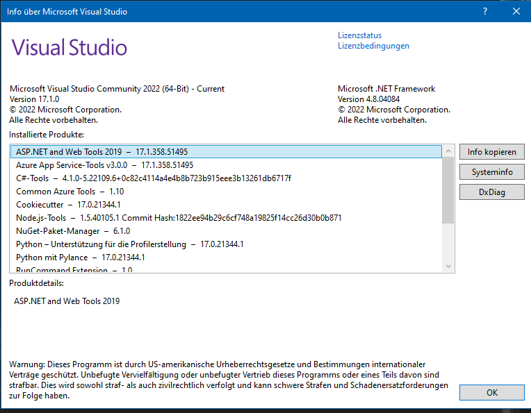Click the dialog title bar text
The height and width of the screenshot is (413, 531).
(67, 12)
